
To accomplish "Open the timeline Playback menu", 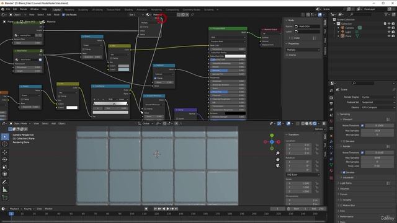I will click(16, 209).
